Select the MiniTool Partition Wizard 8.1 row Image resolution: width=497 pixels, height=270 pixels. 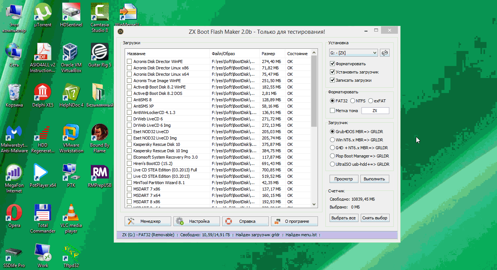click(x=218, y=183)
